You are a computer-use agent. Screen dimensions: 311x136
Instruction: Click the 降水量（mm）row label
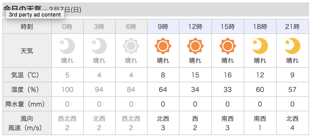[27, 104]
